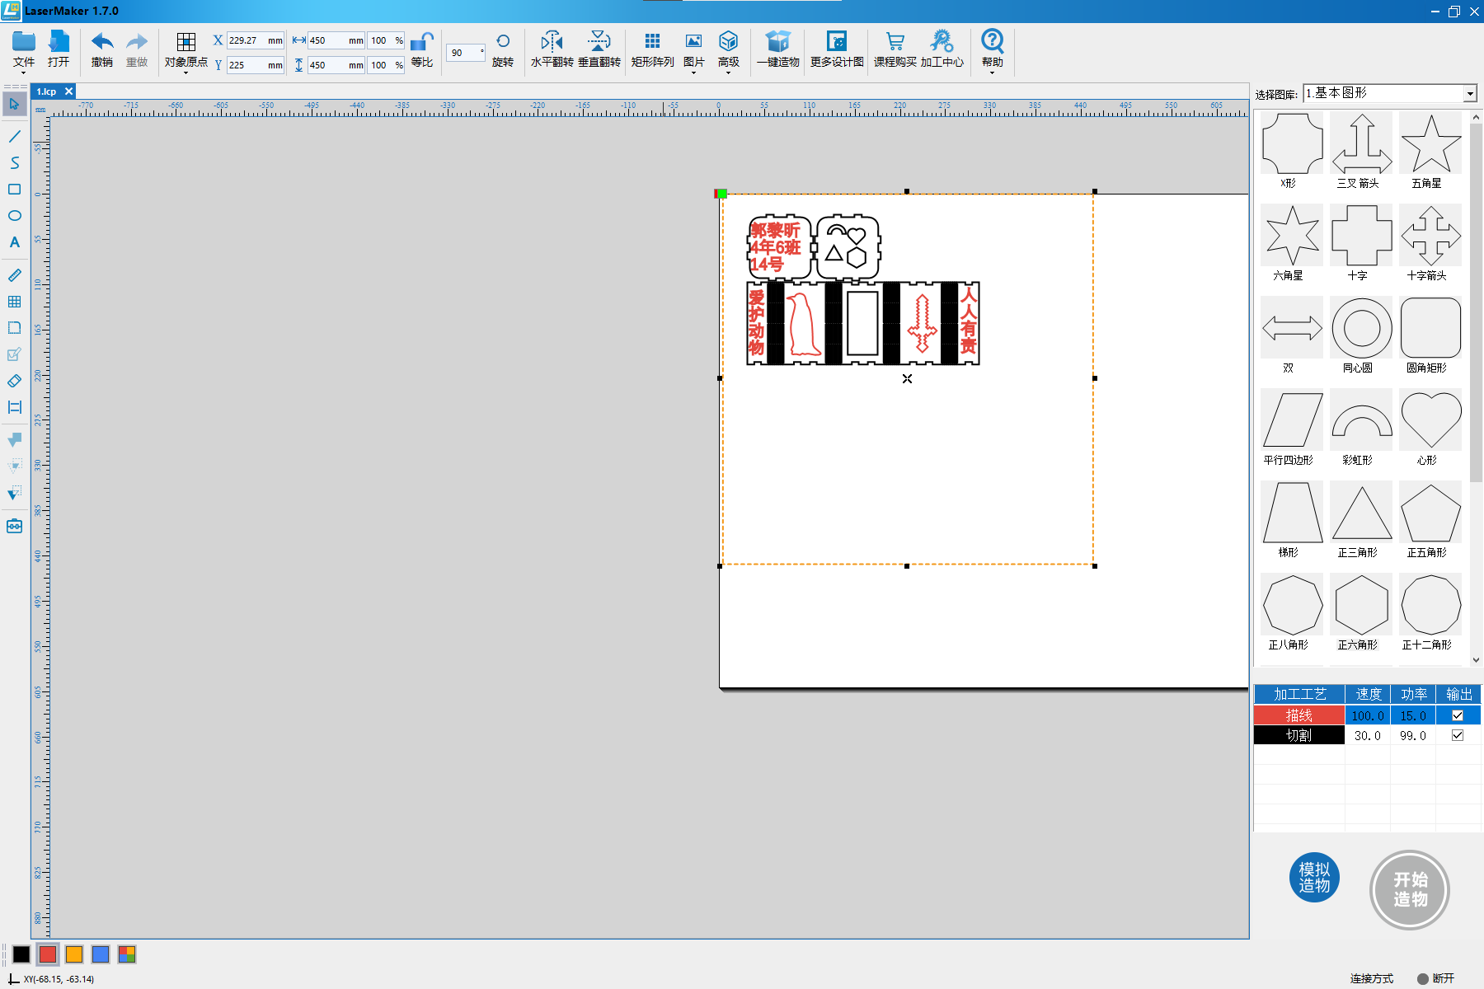Open the 帮助 help menu

point(993,40)
